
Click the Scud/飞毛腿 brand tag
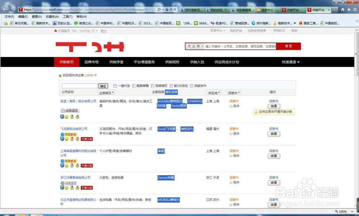click(167, 129)
